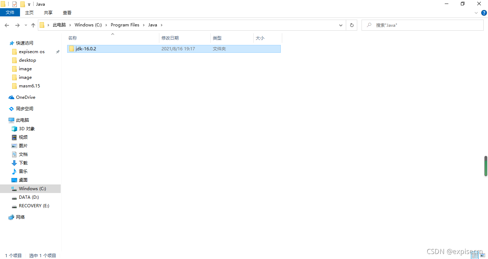The width and height of the screenshot is (488, 259).
Task: Expand the chevron after Java breadcrumb
Action: click(x=161, y=25)
